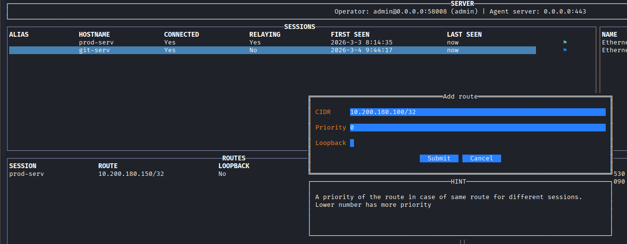Toggle the Loopback checkbox
627x244 pixels.
352,143
